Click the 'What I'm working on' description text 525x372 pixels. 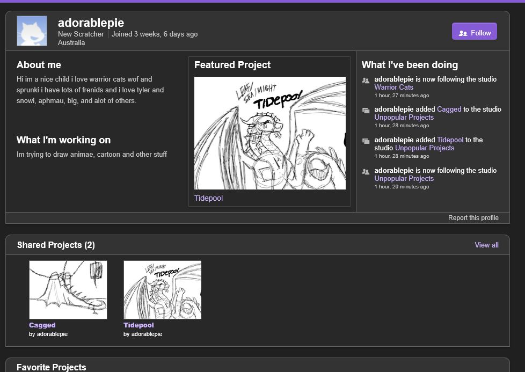[92, 155]
